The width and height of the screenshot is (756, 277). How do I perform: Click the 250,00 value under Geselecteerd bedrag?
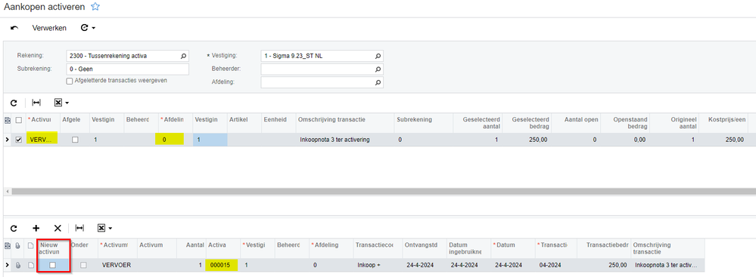point(539,140)
